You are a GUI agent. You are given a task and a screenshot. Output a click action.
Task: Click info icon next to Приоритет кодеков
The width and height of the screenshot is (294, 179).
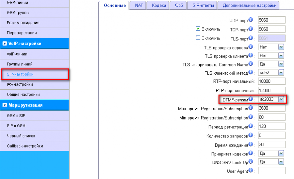point(251,153)
